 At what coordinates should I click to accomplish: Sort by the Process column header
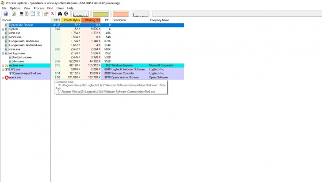click(26, 20)
